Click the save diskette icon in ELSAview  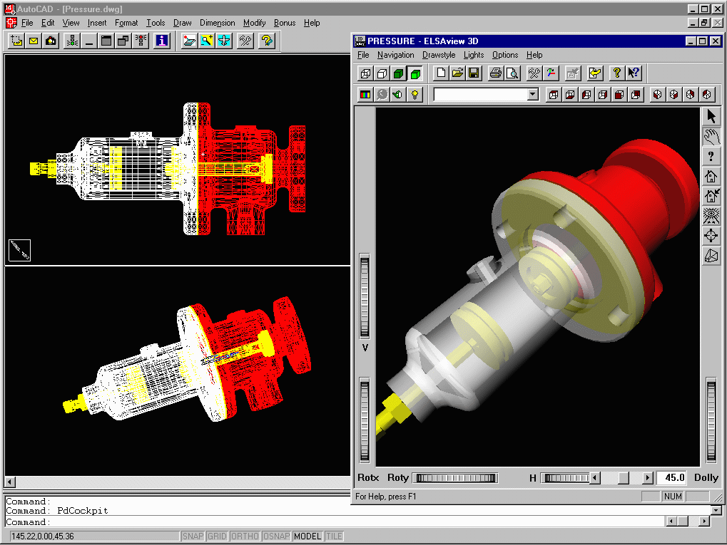474,73
